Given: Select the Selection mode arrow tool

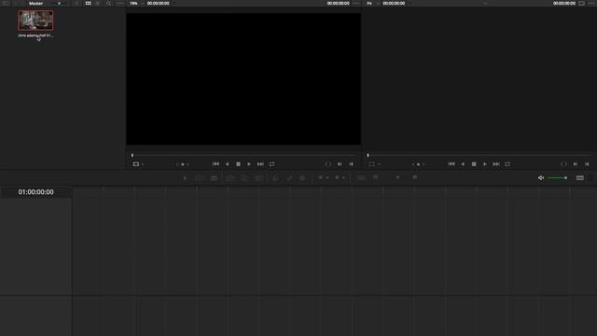Looking at the screenshot, I should tap(185, 178).
